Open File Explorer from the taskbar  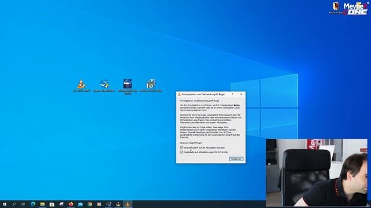[42, 204]
